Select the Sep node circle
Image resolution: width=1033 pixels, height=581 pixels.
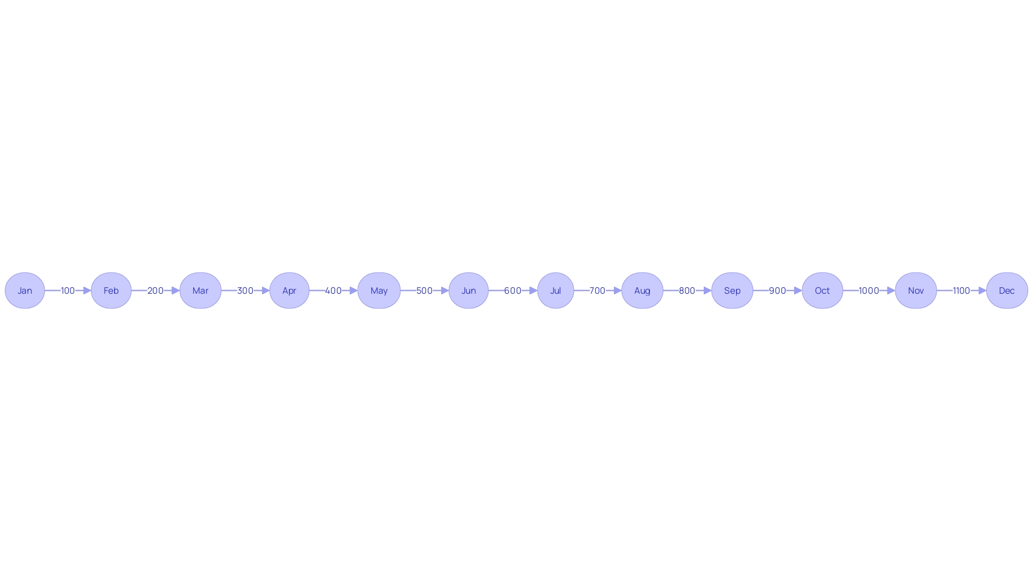732,290
